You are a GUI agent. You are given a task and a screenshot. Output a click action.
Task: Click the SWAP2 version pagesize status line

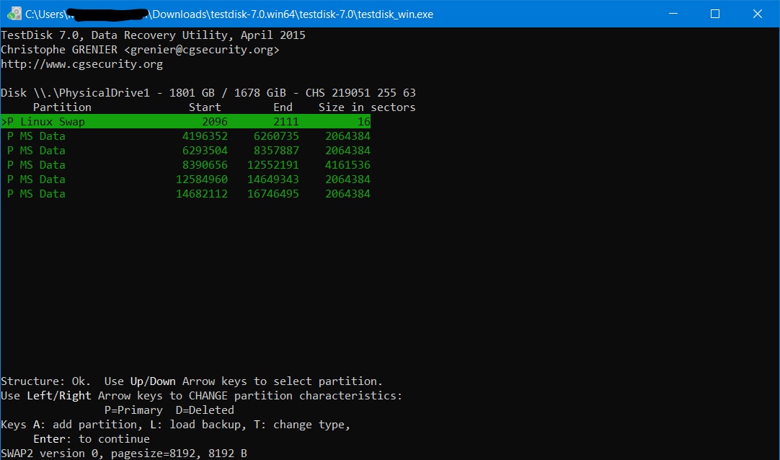pyautogui.click(x=124, y=454)
